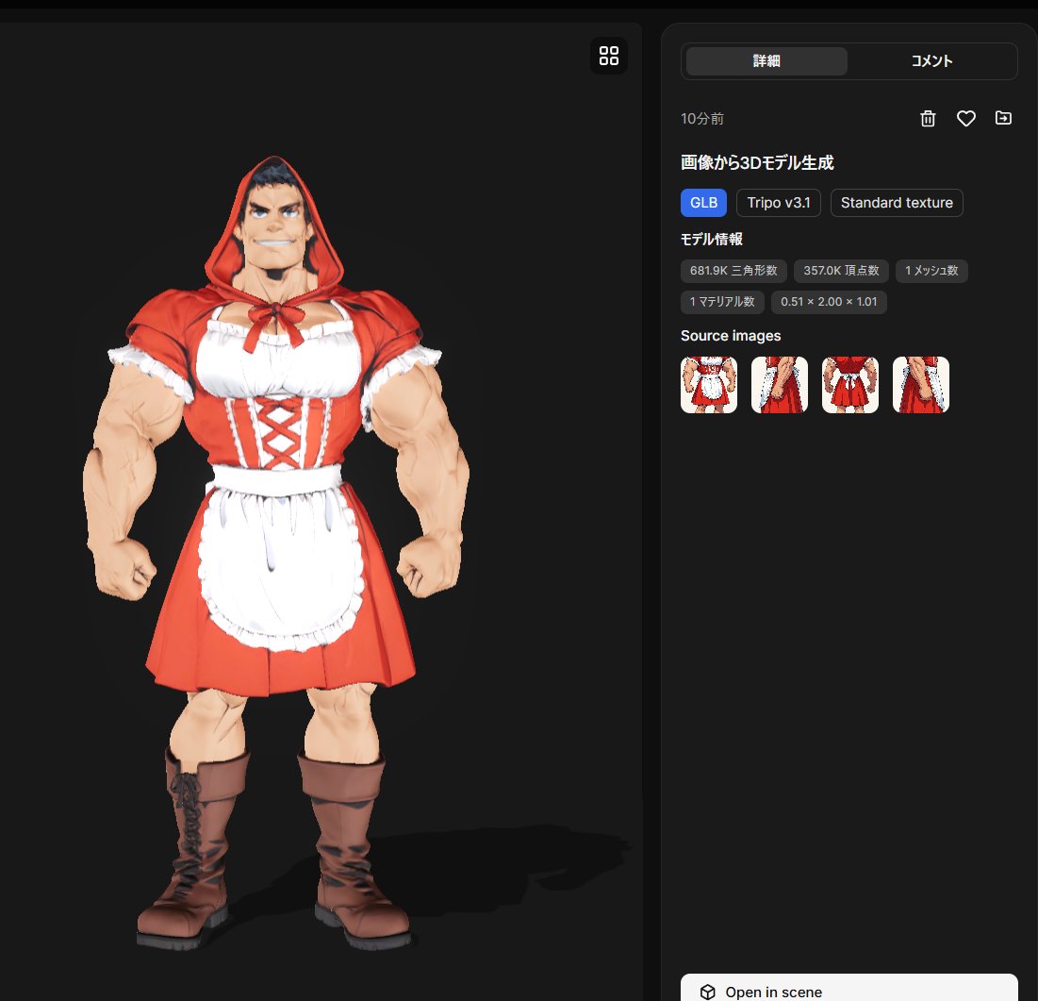Image resolution: width=1038 pixels, height=1001 pixels.
Task: Open first source image front view
Action: point(709,385)
